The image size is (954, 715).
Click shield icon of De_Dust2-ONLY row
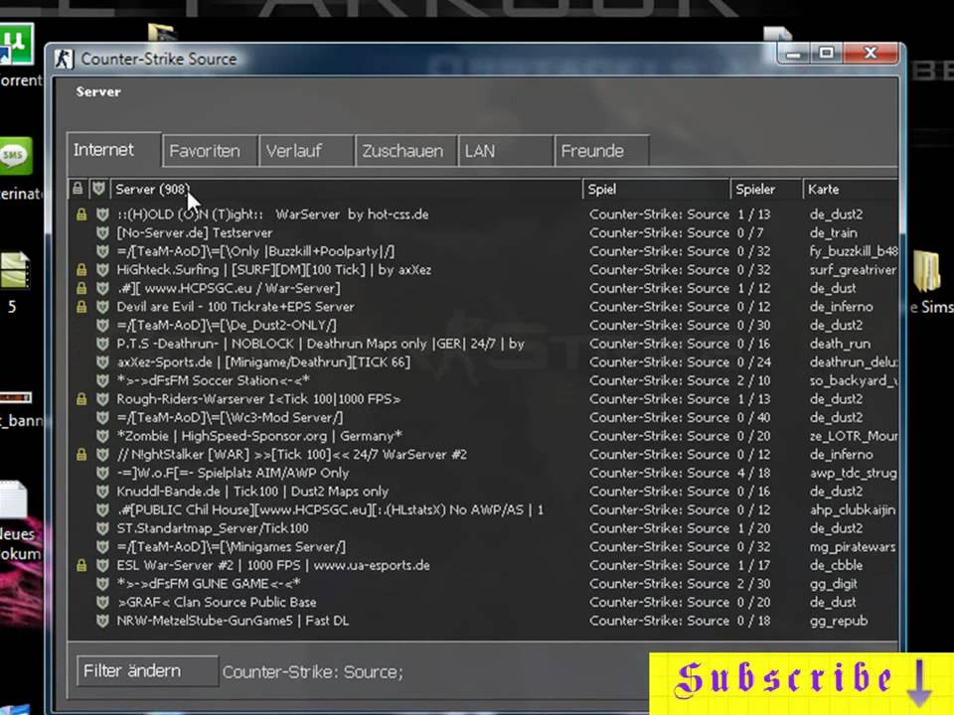point(102,326)
